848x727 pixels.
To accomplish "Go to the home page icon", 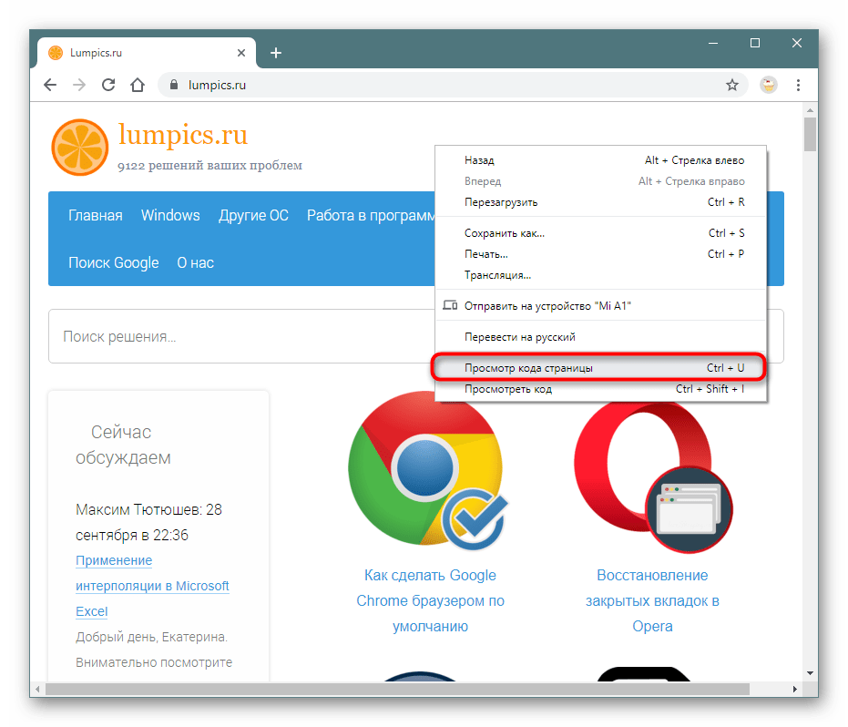I will coord(137,85).
